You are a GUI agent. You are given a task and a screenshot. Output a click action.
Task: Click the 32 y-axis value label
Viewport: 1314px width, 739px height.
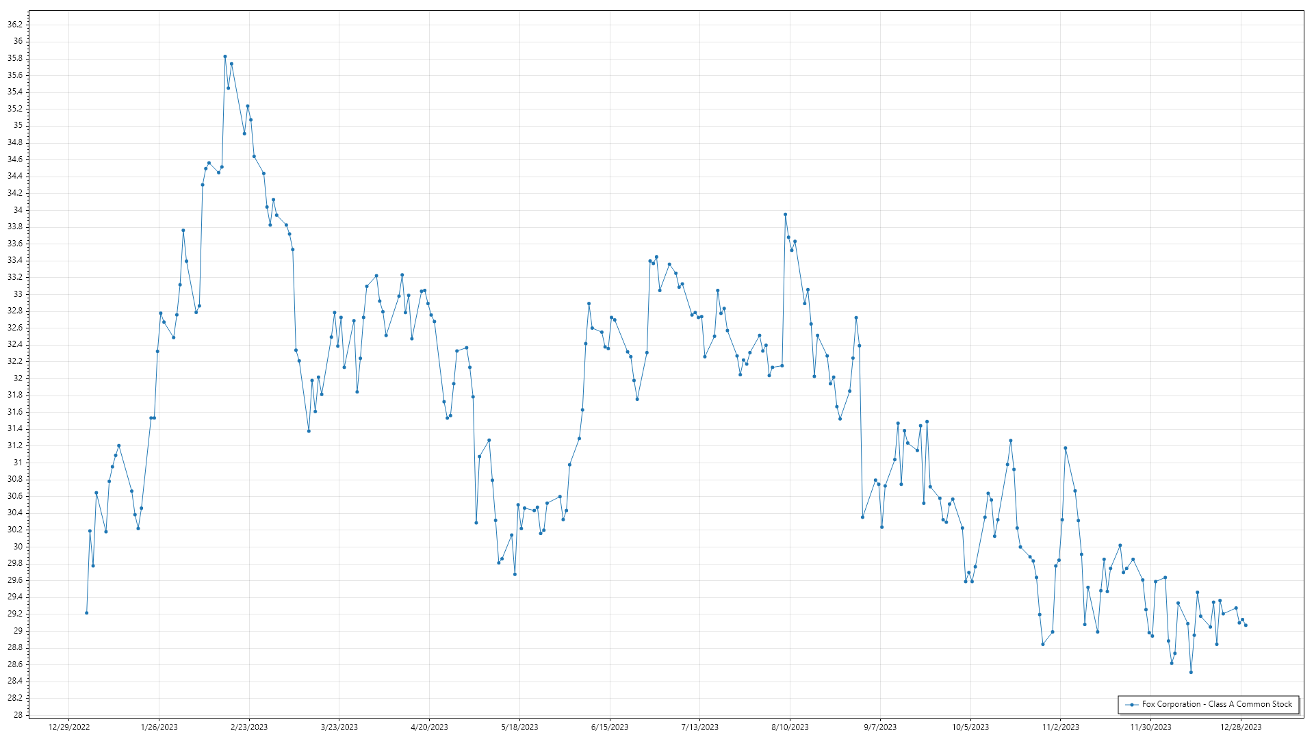click(18, 378)
